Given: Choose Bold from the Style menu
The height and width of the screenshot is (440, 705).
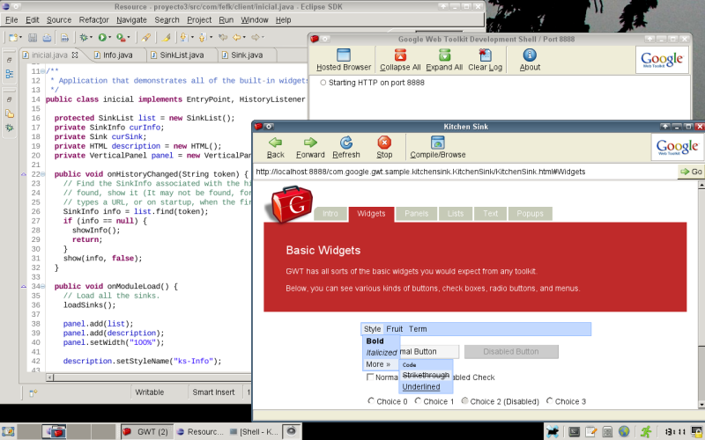Looking at the screenshot, I should [375, 341].
